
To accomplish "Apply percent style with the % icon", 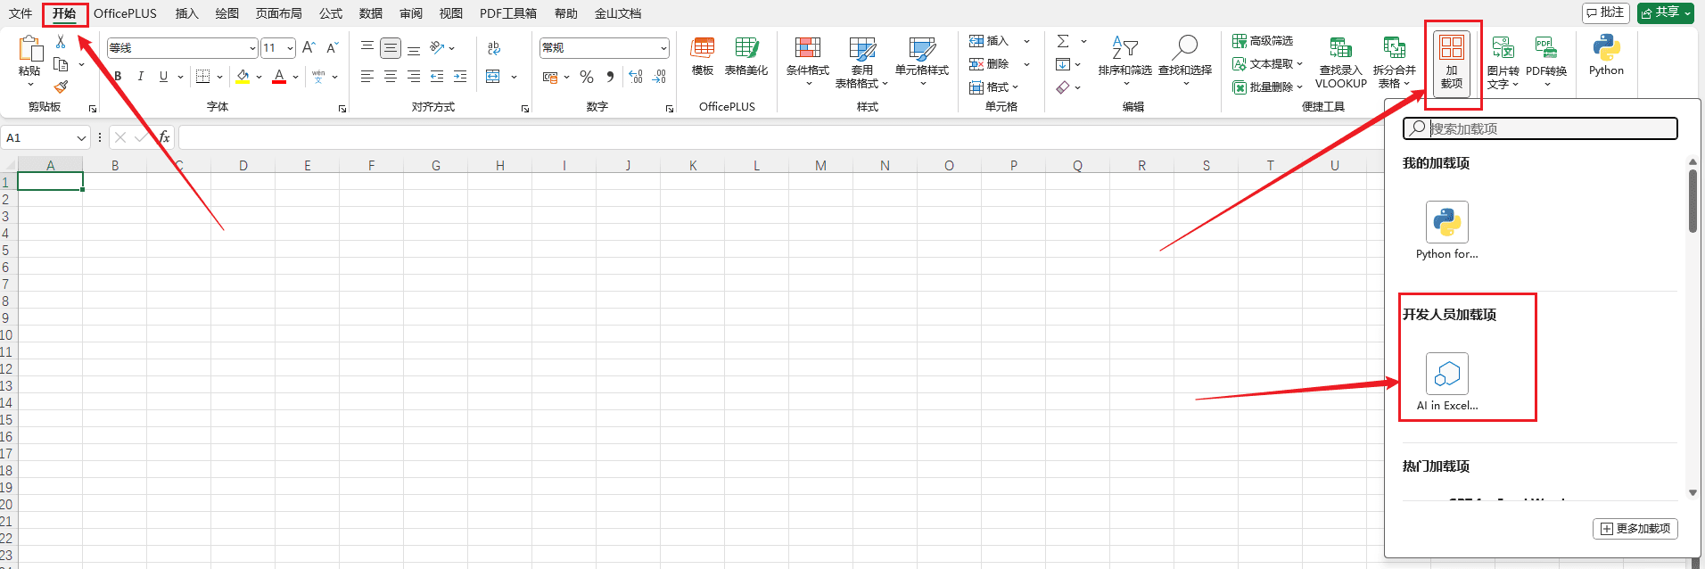I will tap(587, 77).
